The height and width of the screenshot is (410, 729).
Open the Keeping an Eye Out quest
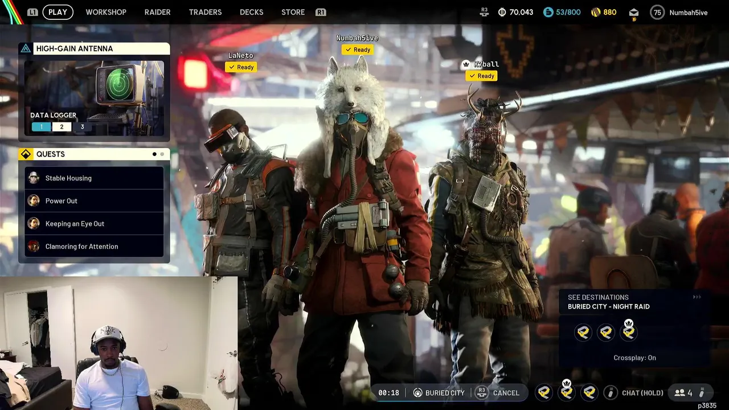[x=94, y=224]
